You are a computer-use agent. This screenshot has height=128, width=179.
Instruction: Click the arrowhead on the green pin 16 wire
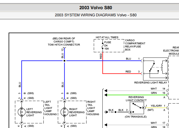click(x=106, y=95)
